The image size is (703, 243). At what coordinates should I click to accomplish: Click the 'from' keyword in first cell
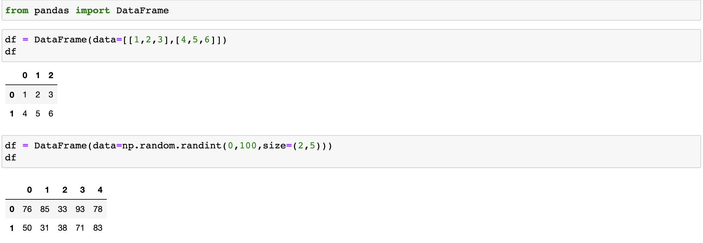(x=17, y=10)
